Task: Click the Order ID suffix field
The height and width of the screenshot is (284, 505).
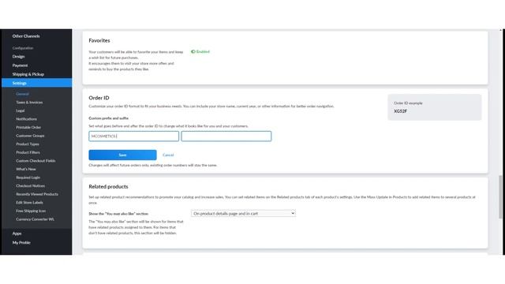Action: 226,136
